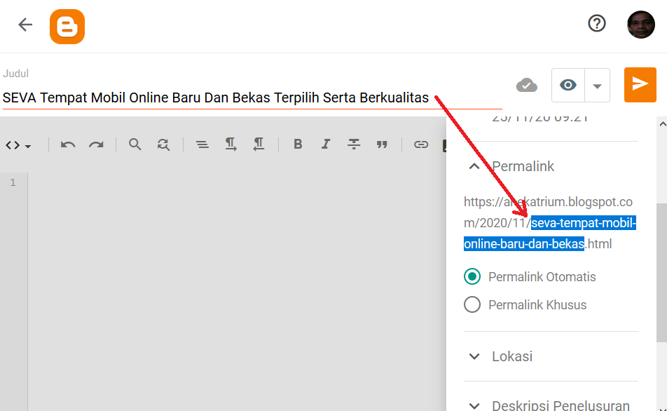Screen dimensions: 667x411
Task: Toggle strikethrough formatting
Action: (354, 144)
